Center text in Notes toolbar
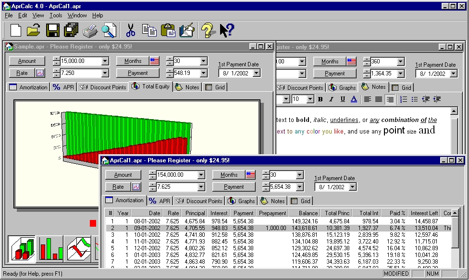Screen dimensions: 469x280 pos(379,99)
